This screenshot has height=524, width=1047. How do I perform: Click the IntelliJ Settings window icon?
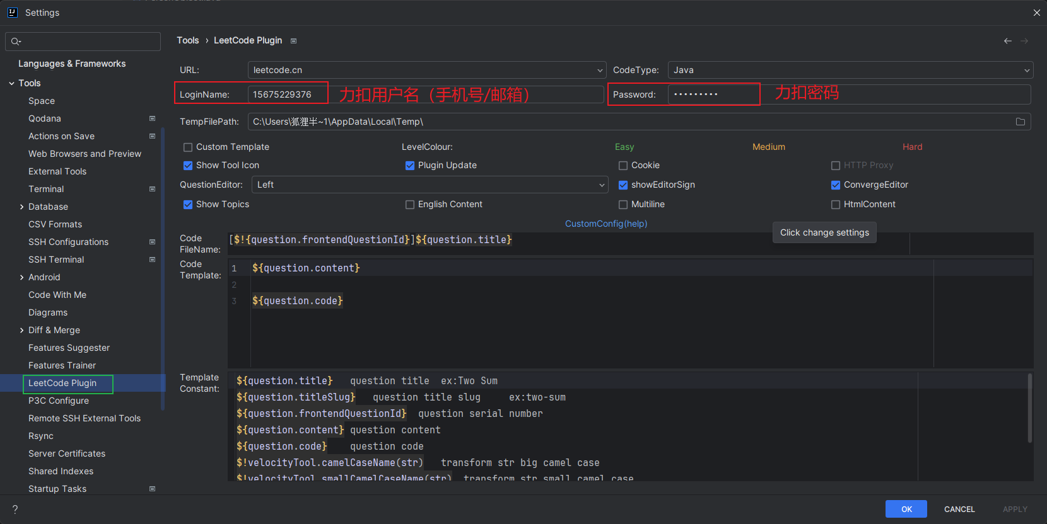(x=12, y=12)
